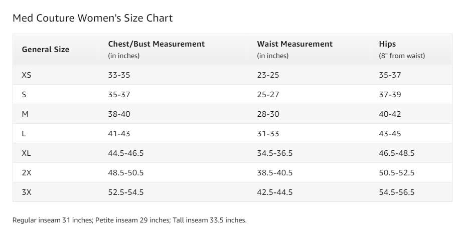
Task: Click the Hips column header
Action: click(x=387, y=44)
